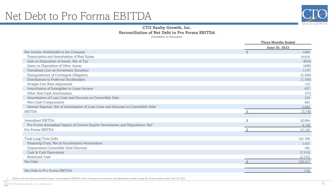
Task: Click the value 229
Action: coord(307,98)
